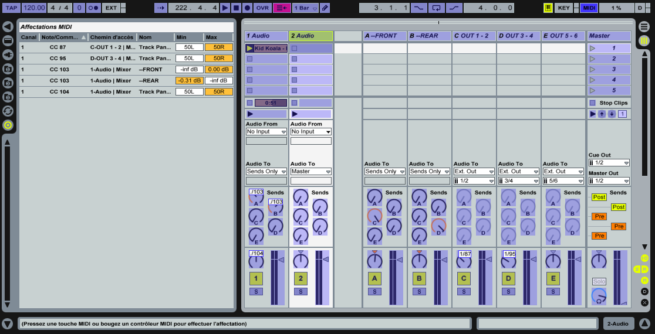Open the Hot-Swap browser icon
Image resolution: width=655 pixels, height=334 pixels.
pos(8,111)
